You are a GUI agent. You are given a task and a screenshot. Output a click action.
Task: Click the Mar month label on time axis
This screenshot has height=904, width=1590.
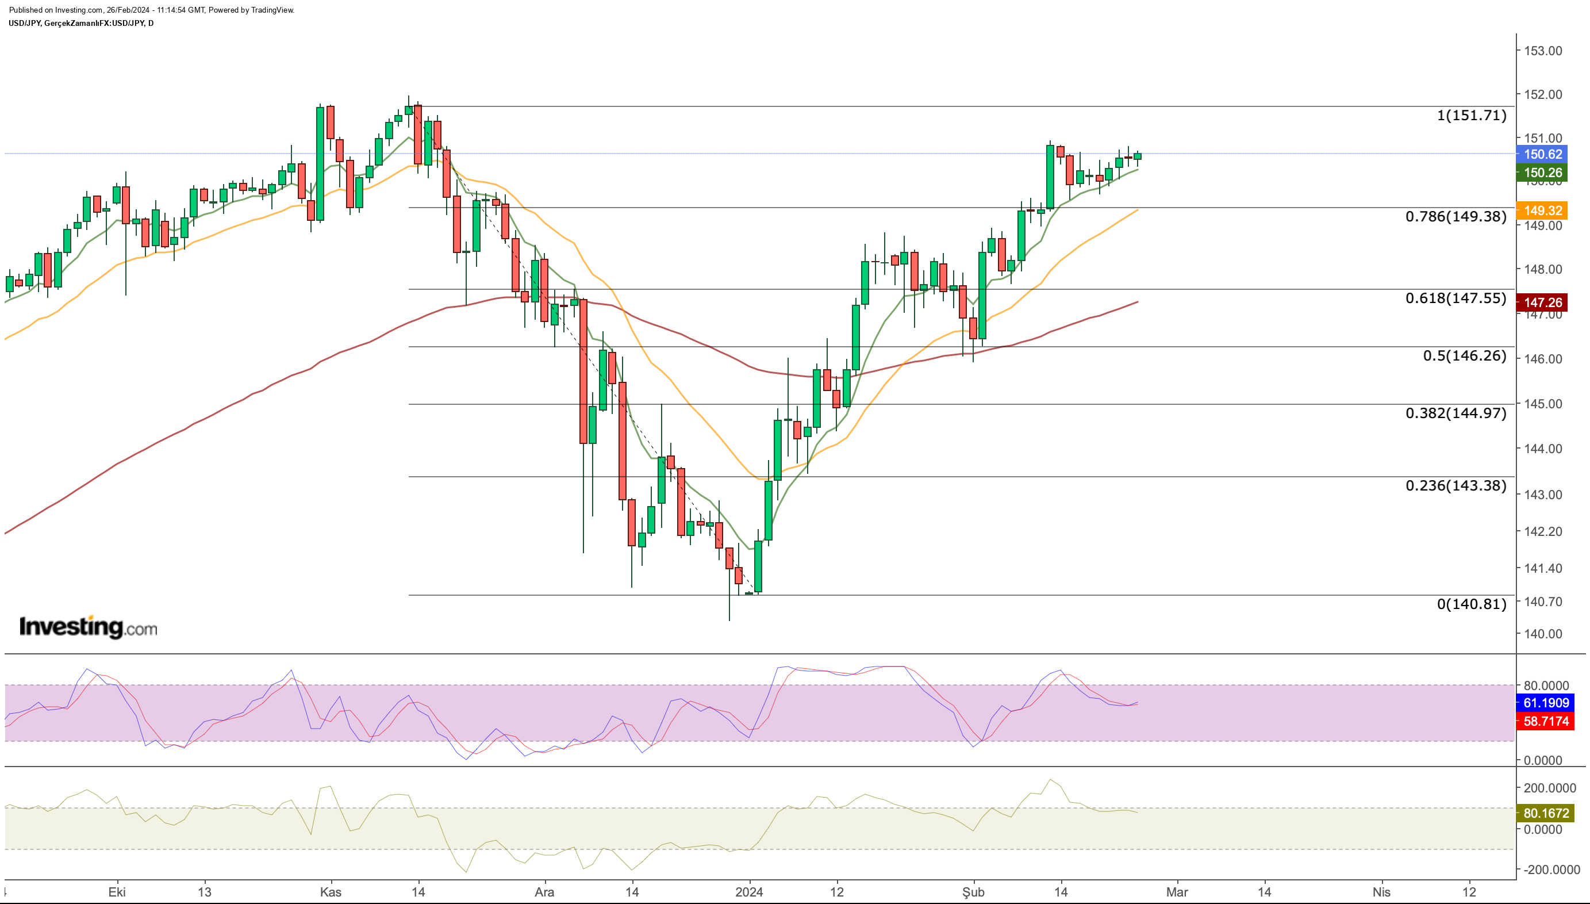tap(1177, 892)
